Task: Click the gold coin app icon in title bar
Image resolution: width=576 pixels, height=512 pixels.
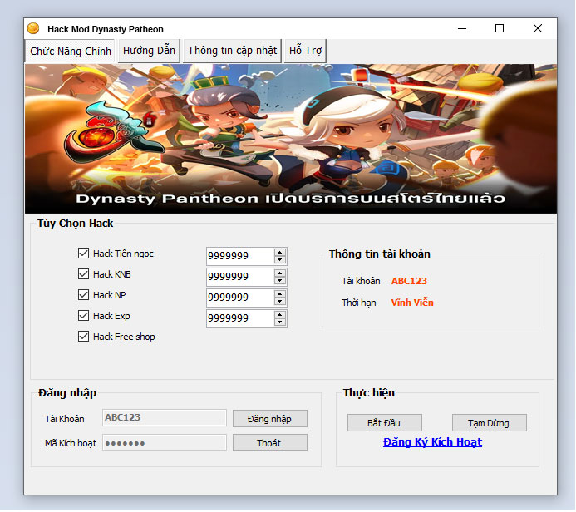Action: (33, 28)
